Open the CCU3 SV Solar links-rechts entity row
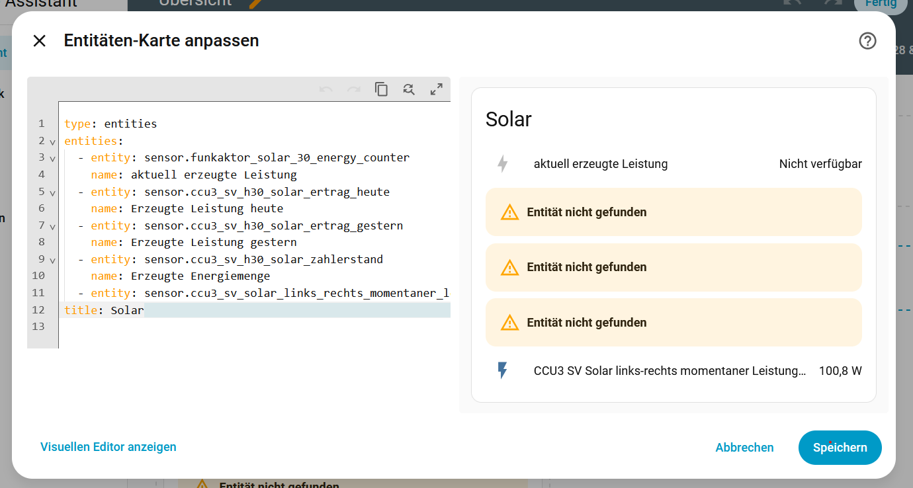 670,371
